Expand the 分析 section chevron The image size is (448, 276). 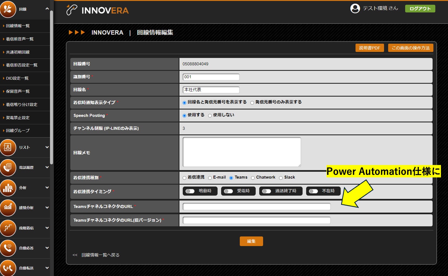47,188
